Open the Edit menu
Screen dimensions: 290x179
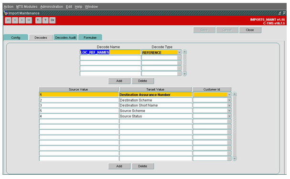(69, 7)
